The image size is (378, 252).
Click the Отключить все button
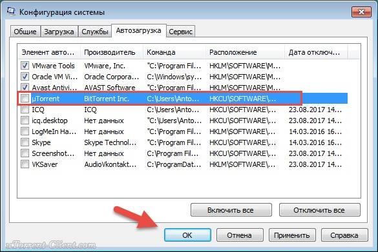(319, 210)
